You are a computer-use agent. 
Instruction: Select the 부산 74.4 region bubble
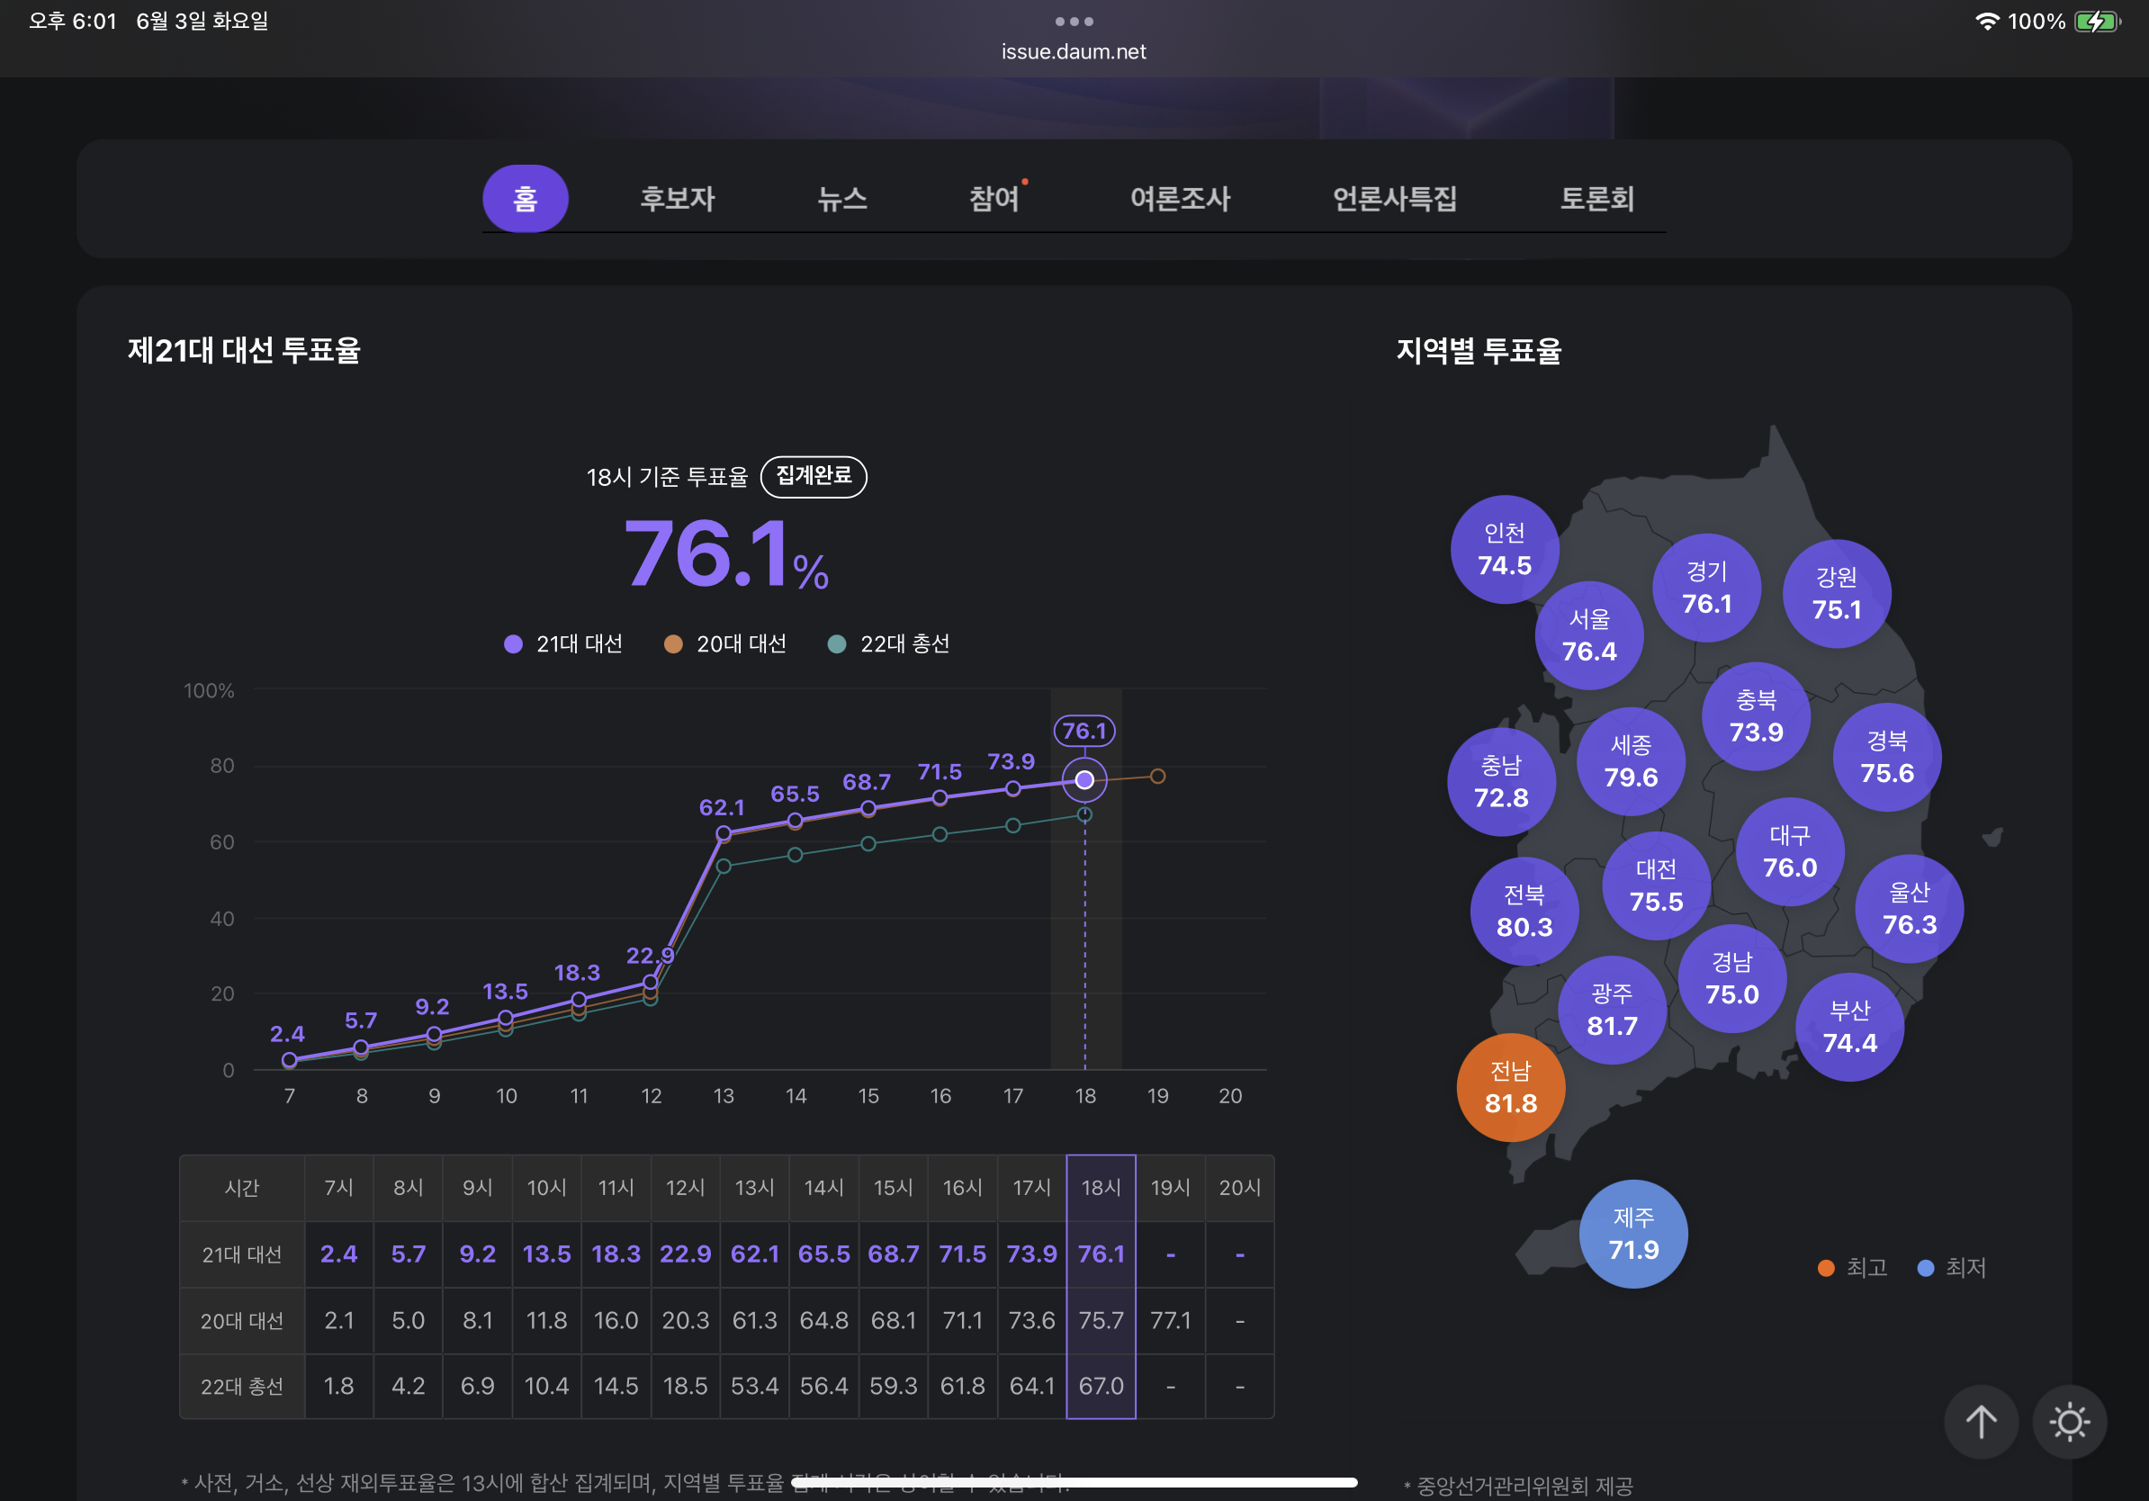click(1849, 1027)
